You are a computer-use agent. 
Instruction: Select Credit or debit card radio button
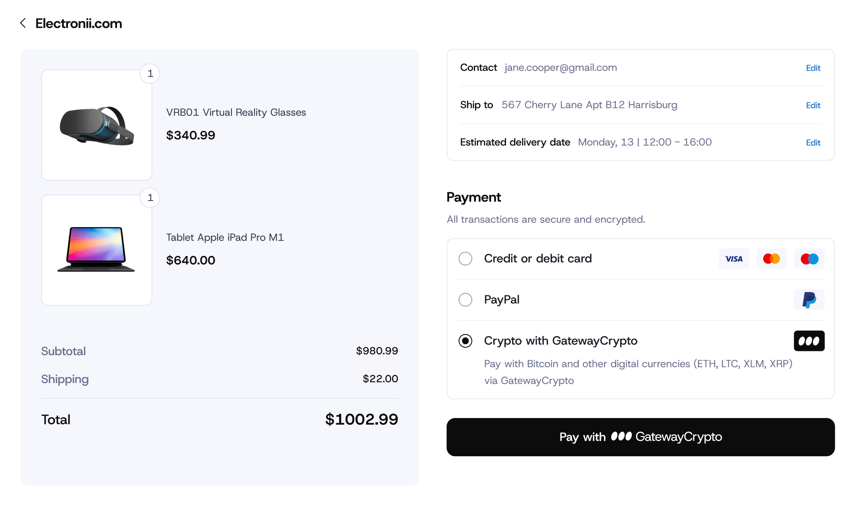pos(465,259)
